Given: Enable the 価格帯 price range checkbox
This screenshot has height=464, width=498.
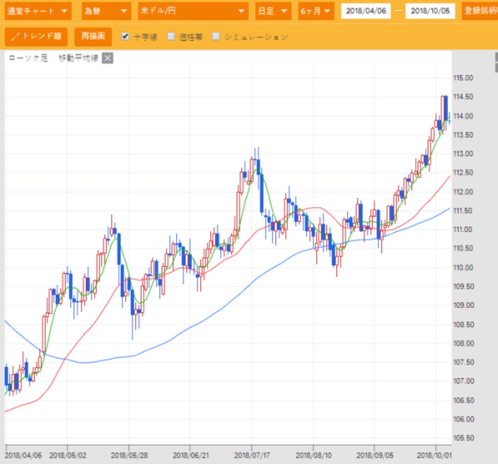Looking at the screenshot, I should [x=171, y=37].
